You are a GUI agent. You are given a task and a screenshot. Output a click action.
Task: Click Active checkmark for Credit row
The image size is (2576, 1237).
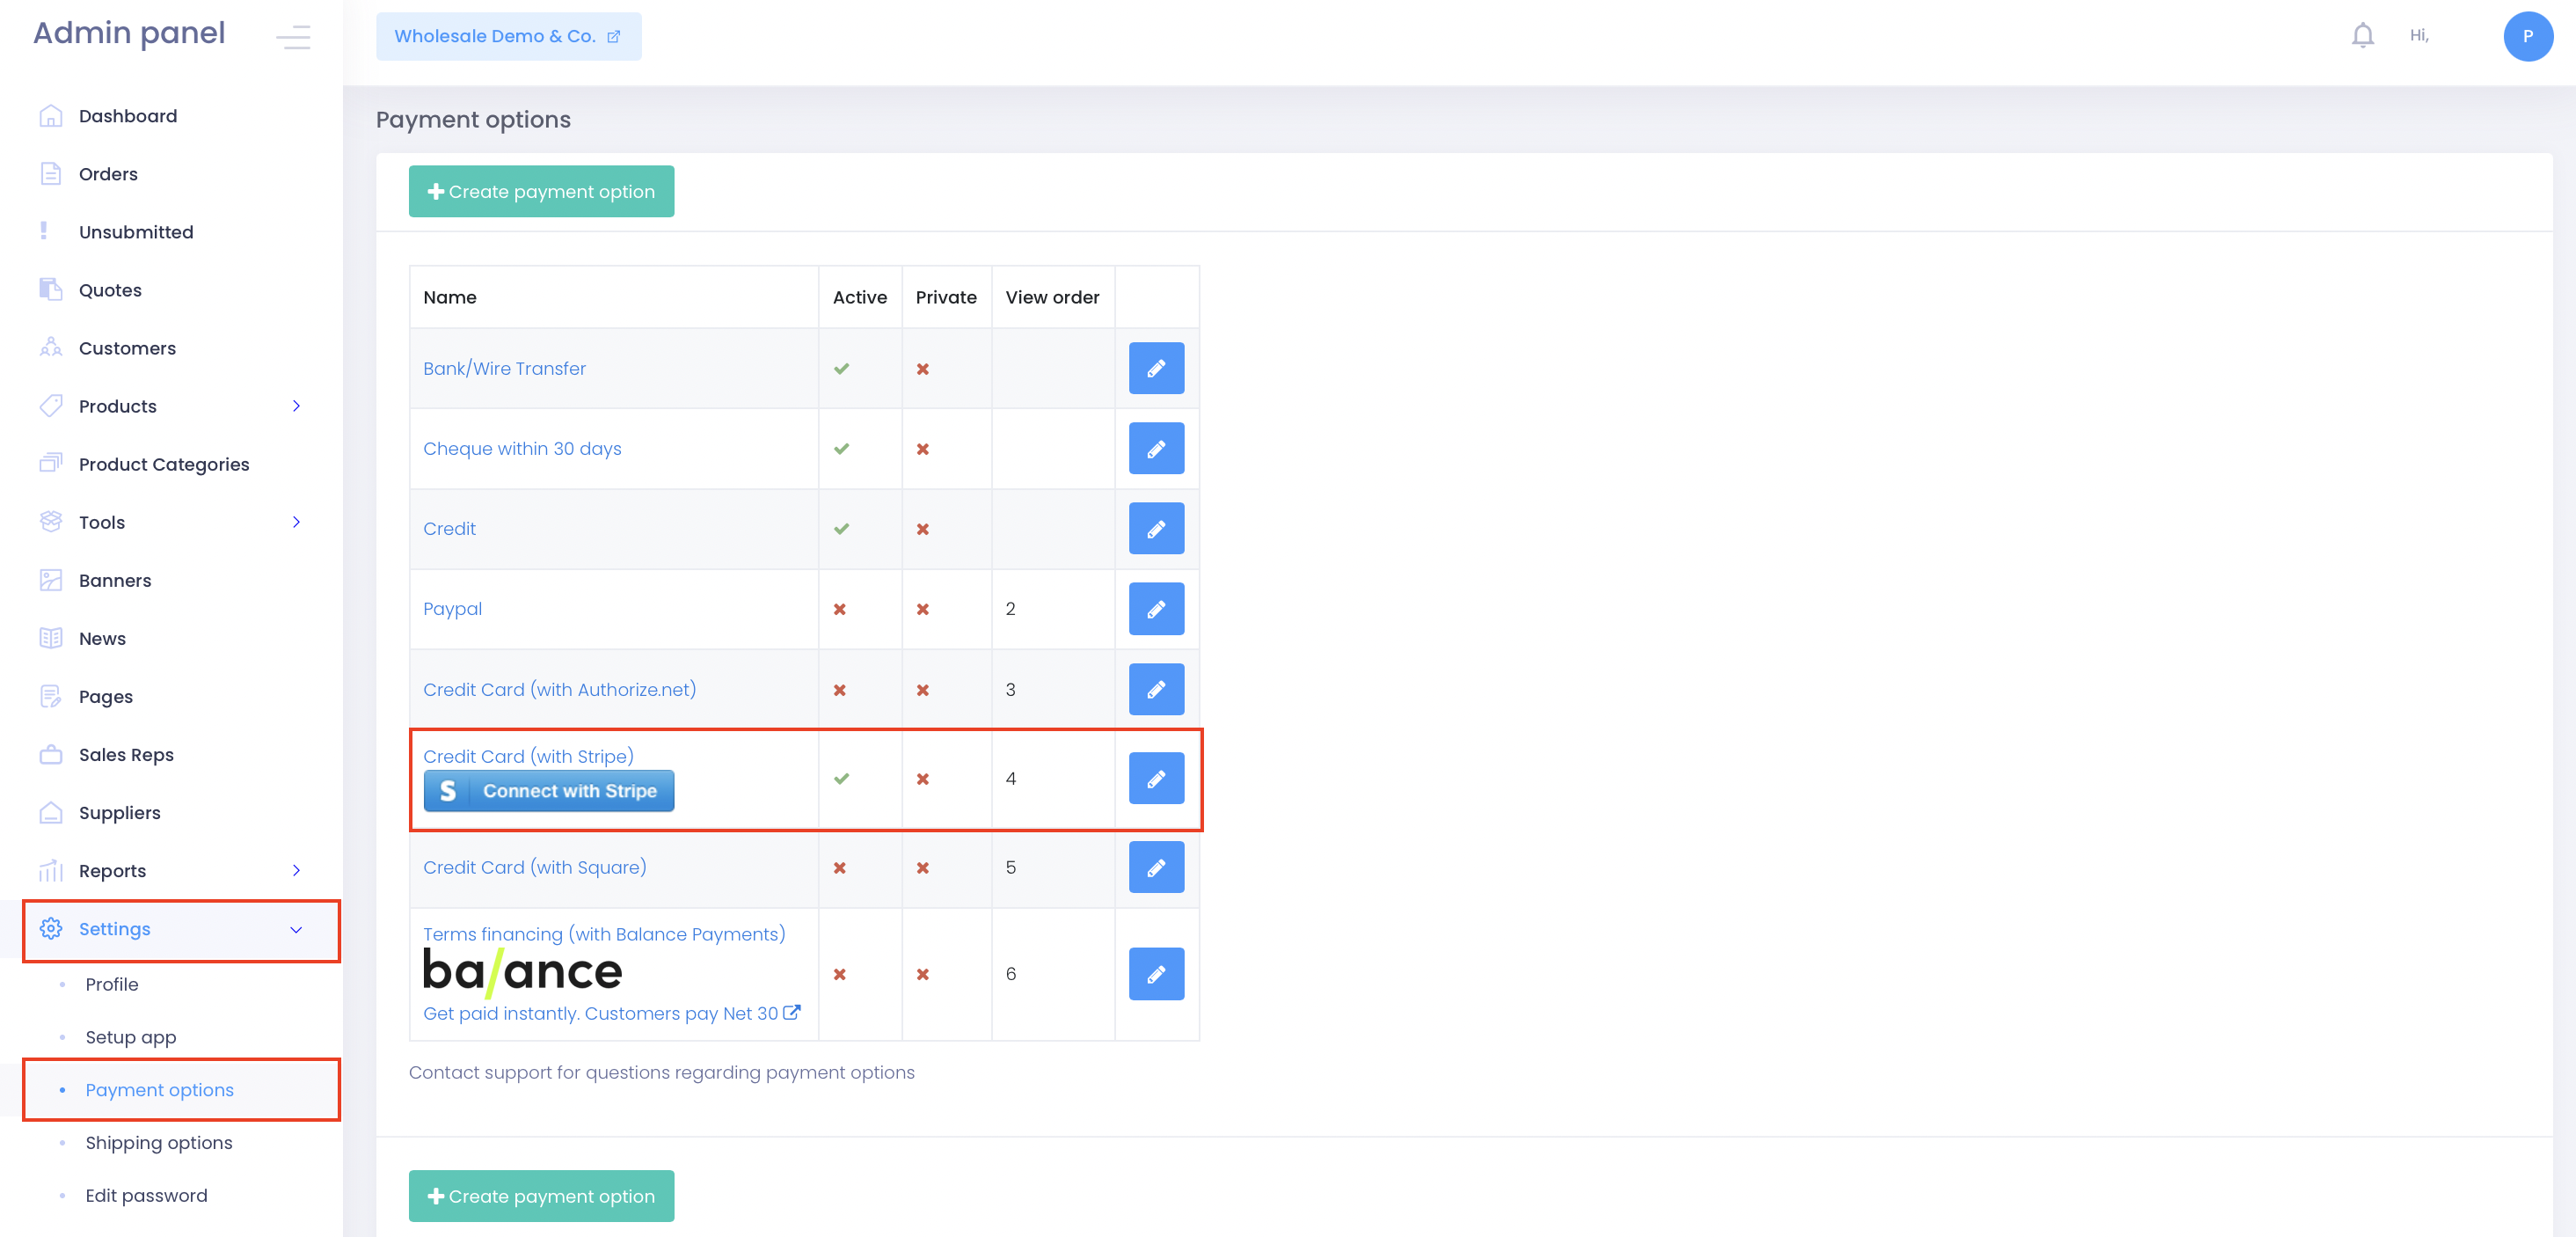842,529
